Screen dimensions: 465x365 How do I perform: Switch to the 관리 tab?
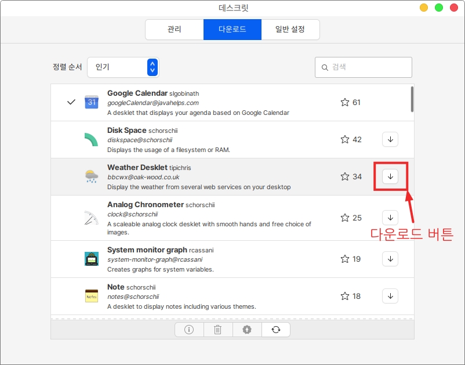[174, 30]
